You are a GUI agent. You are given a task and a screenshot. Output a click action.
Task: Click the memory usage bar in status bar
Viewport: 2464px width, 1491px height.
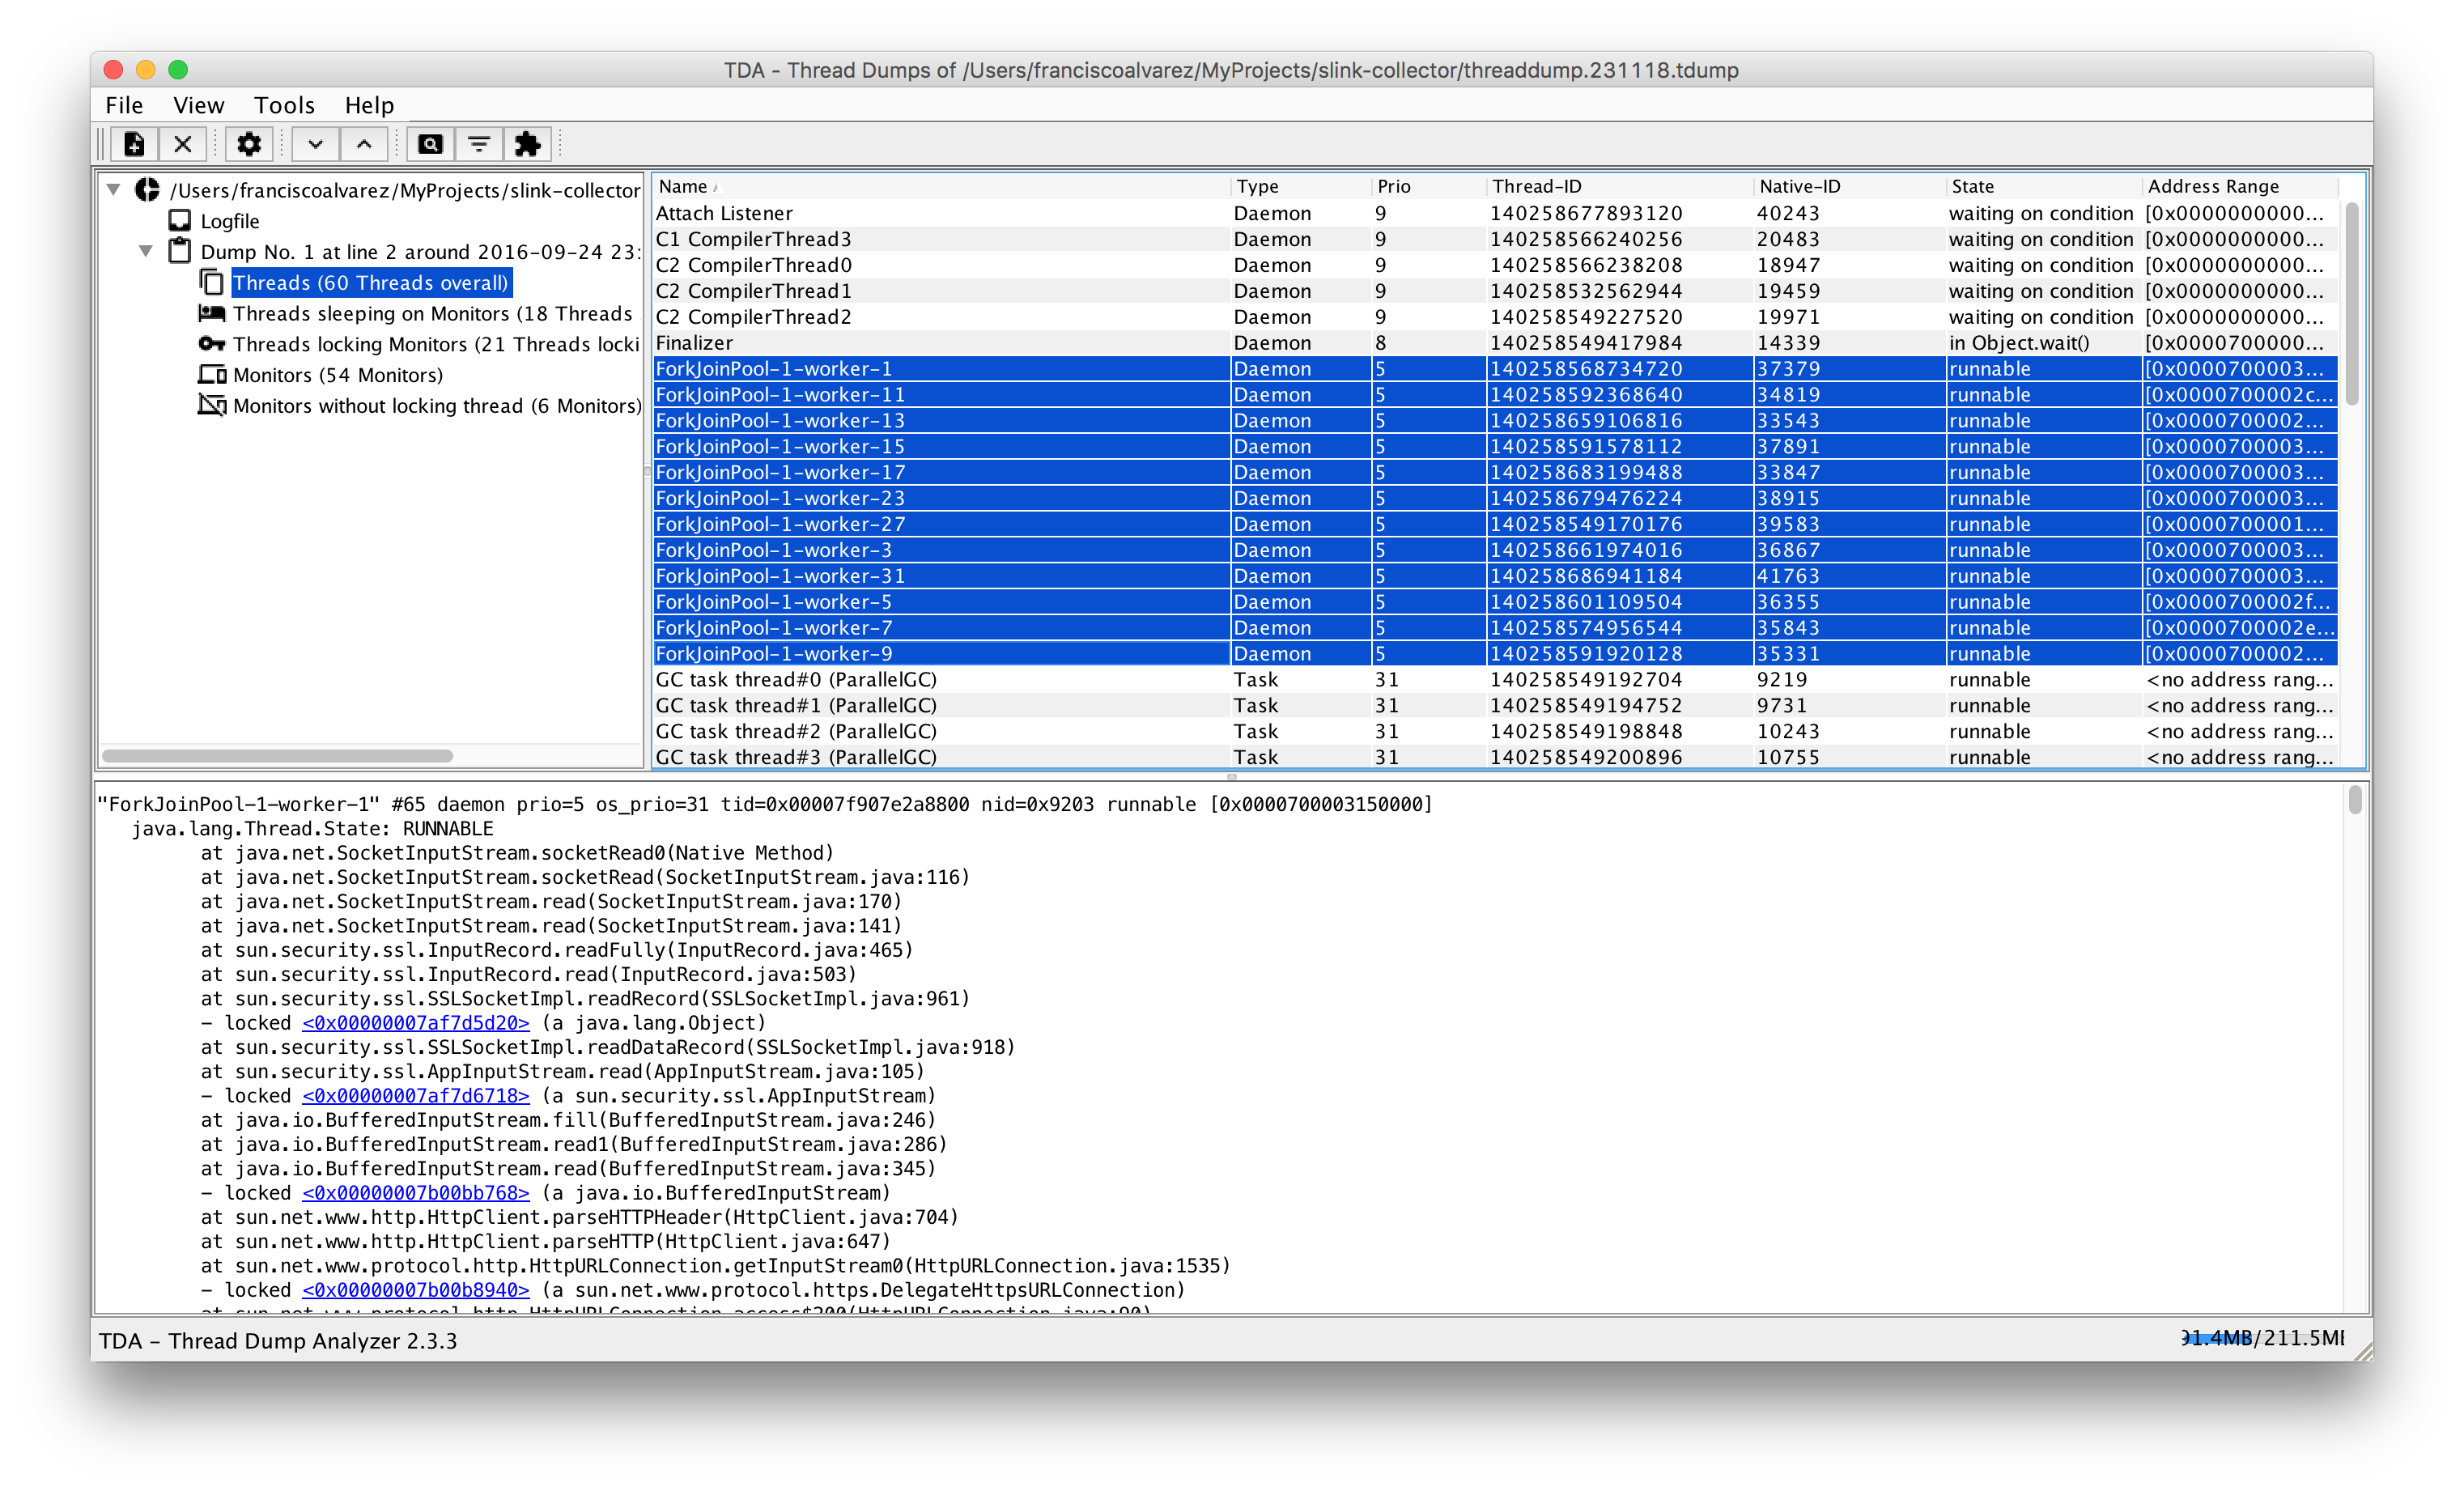coord(2262,1338)
